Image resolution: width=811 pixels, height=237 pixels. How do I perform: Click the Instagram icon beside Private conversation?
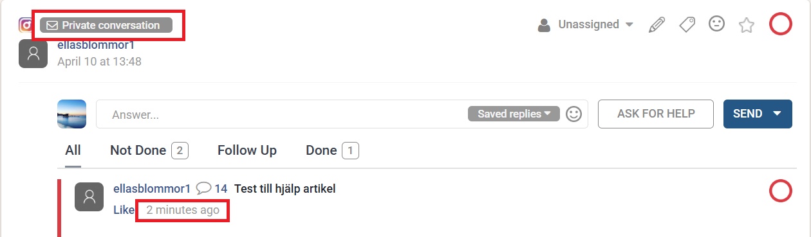26,25
